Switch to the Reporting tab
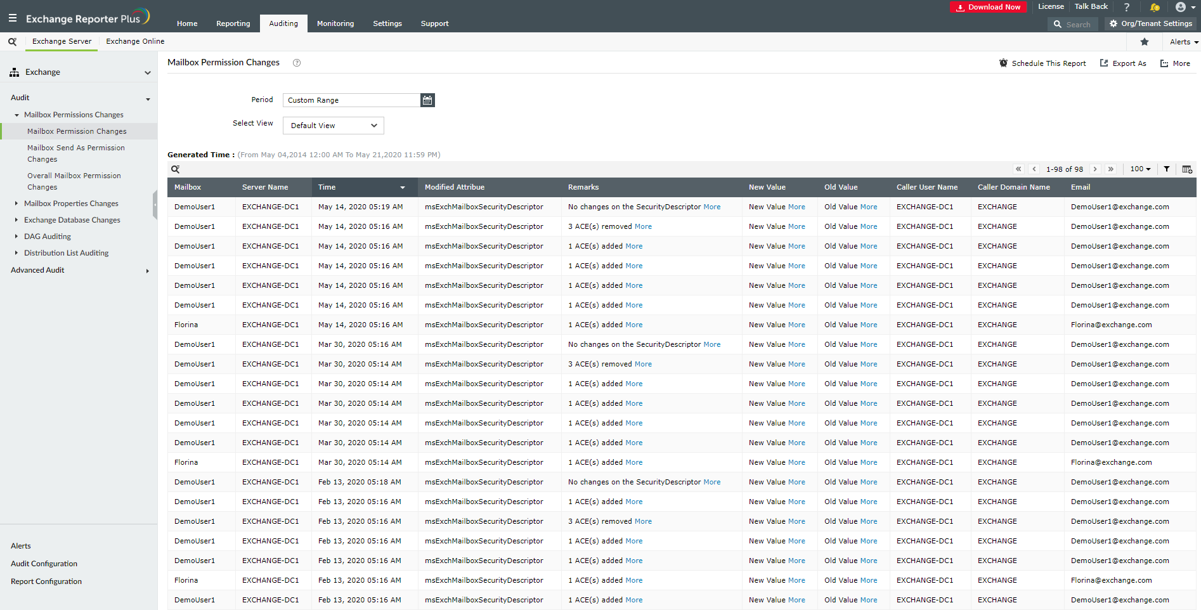The image size is (1201, 610). click(x=233, y=23)
